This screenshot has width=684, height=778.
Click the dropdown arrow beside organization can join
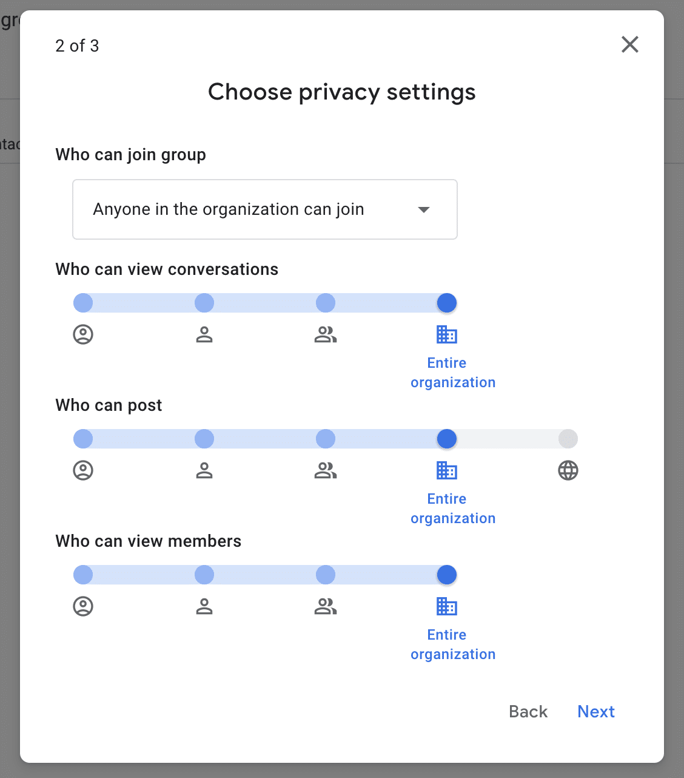(x=424, y=210)
